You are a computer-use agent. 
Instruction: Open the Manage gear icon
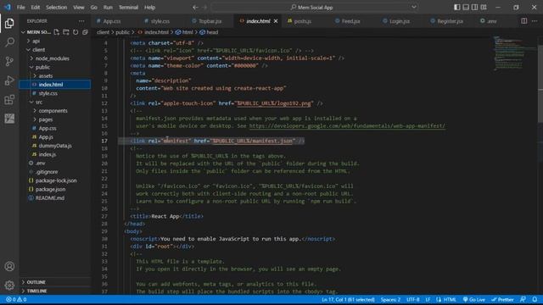pyautogui.click(x=9, y=285)
